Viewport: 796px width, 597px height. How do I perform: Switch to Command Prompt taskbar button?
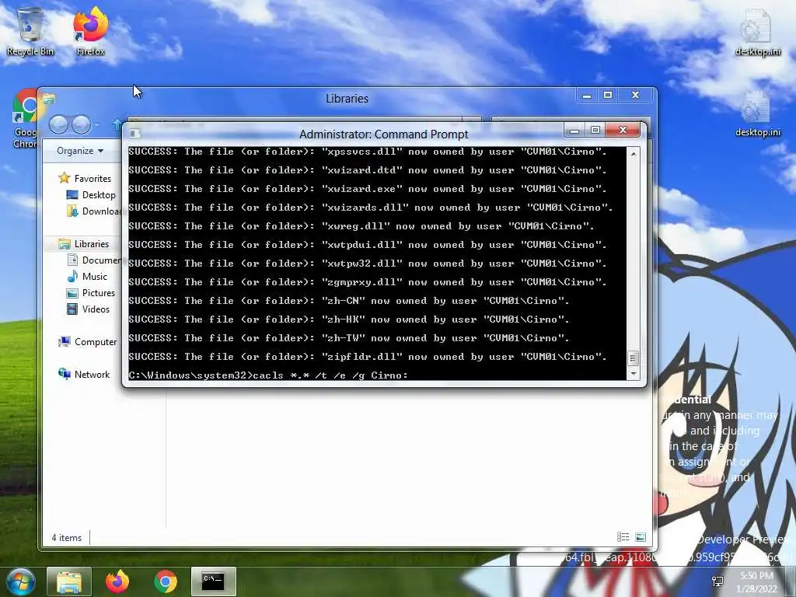(x=214, y=581)
